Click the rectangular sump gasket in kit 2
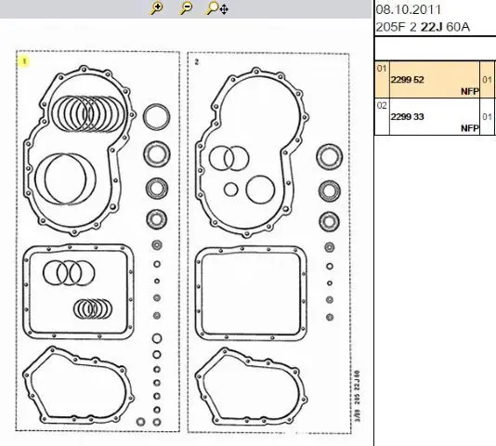This screenshot has width=496, height=446. 251,293
